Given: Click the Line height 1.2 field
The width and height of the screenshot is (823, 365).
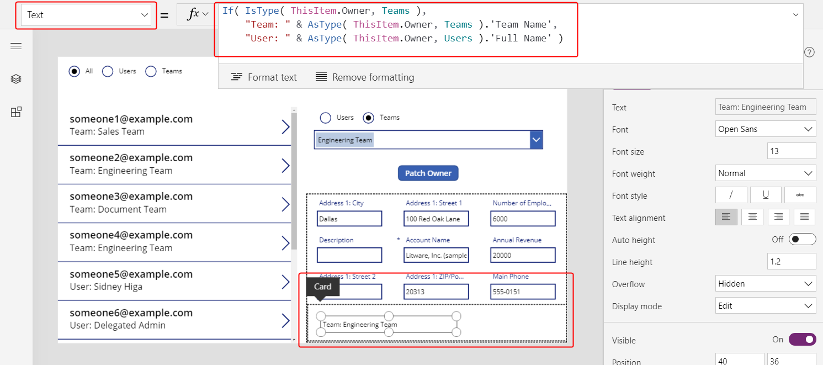Looking at the screenshot, I should point(792,262).
